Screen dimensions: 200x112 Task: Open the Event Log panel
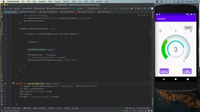[130, 108]
